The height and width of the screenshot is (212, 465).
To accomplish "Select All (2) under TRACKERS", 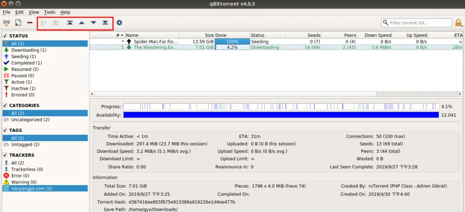I will point(45,163).
